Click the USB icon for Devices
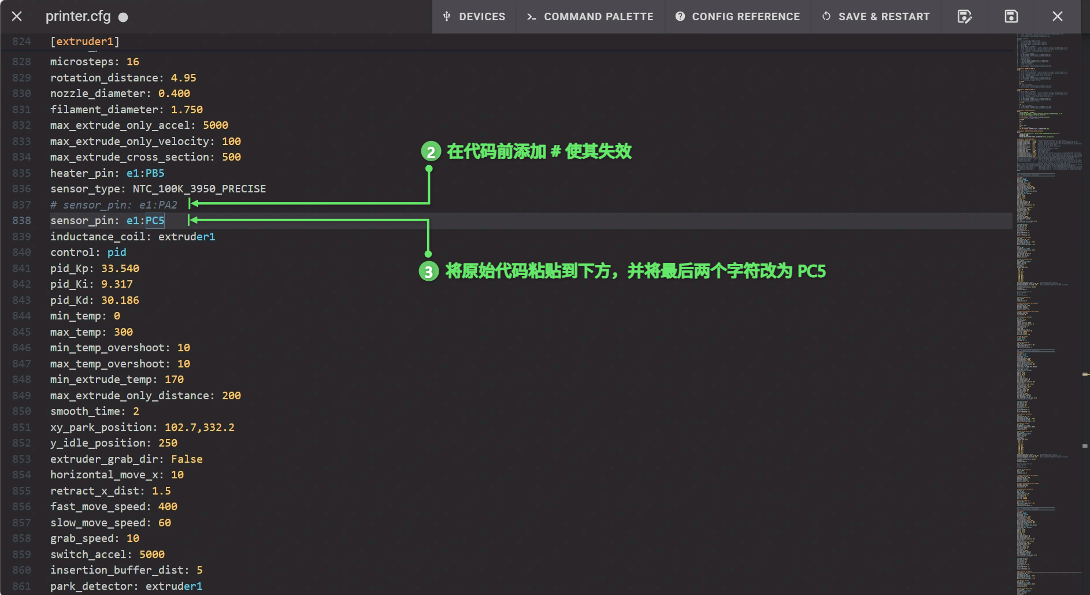This screenshot has width=1090, height=595. coord(447,16)
